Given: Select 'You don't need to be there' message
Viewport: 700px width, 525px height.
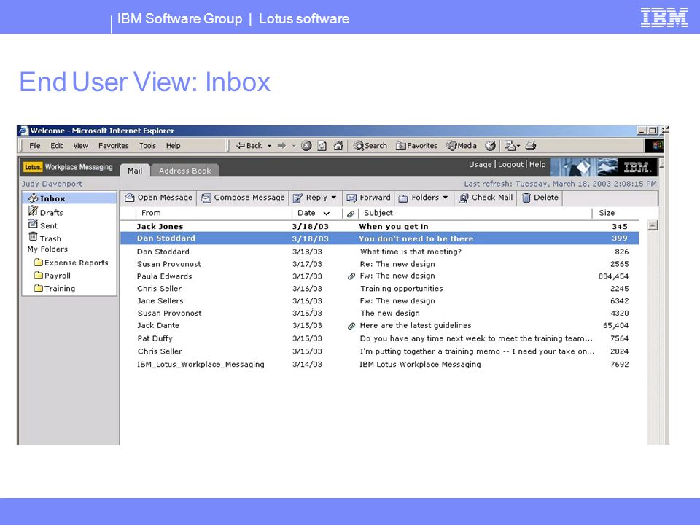Looking at the screenshot, I should point(379,238).
